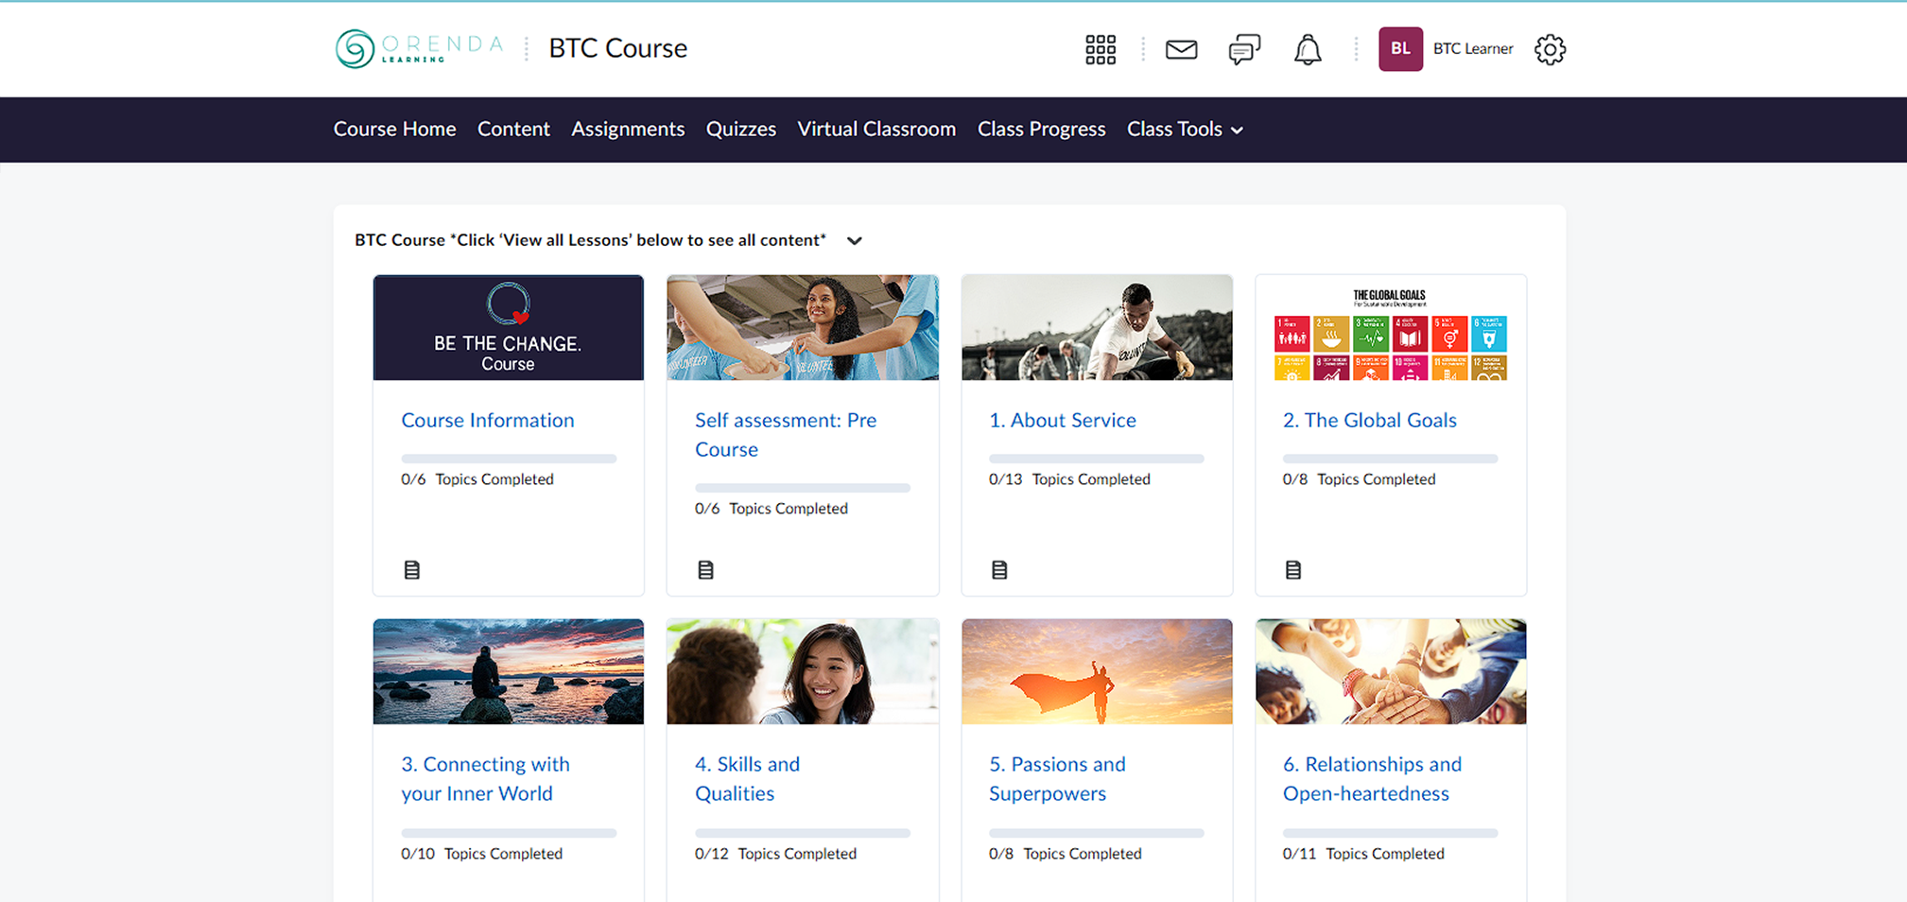1907x902 pixels.
Task: Open the messages envelope icon
Action: (1181, 49)
